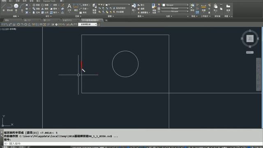Open the WCS dropdown below ViewCube

coord(250,53)
